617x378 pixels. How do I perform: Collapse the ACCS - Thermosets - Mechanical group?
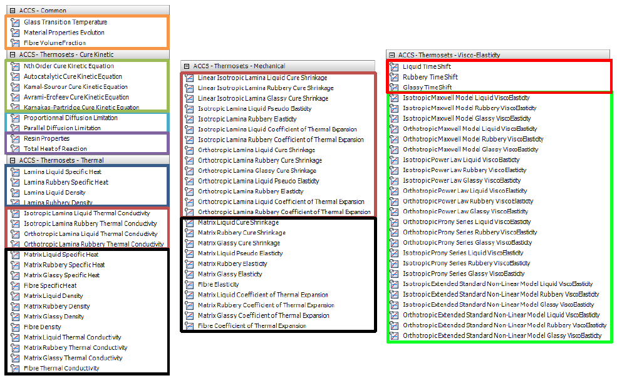coord(187,66)
